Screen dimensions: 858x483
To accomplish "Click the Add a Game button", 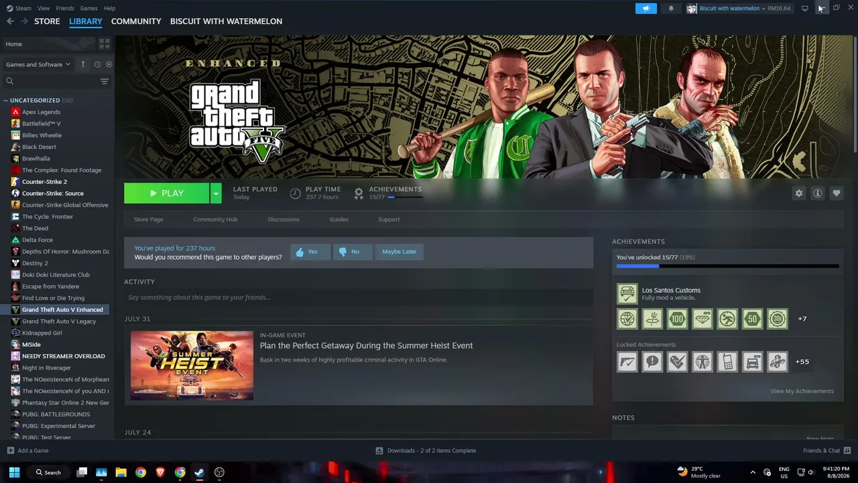I will click(x=27, y=451).
